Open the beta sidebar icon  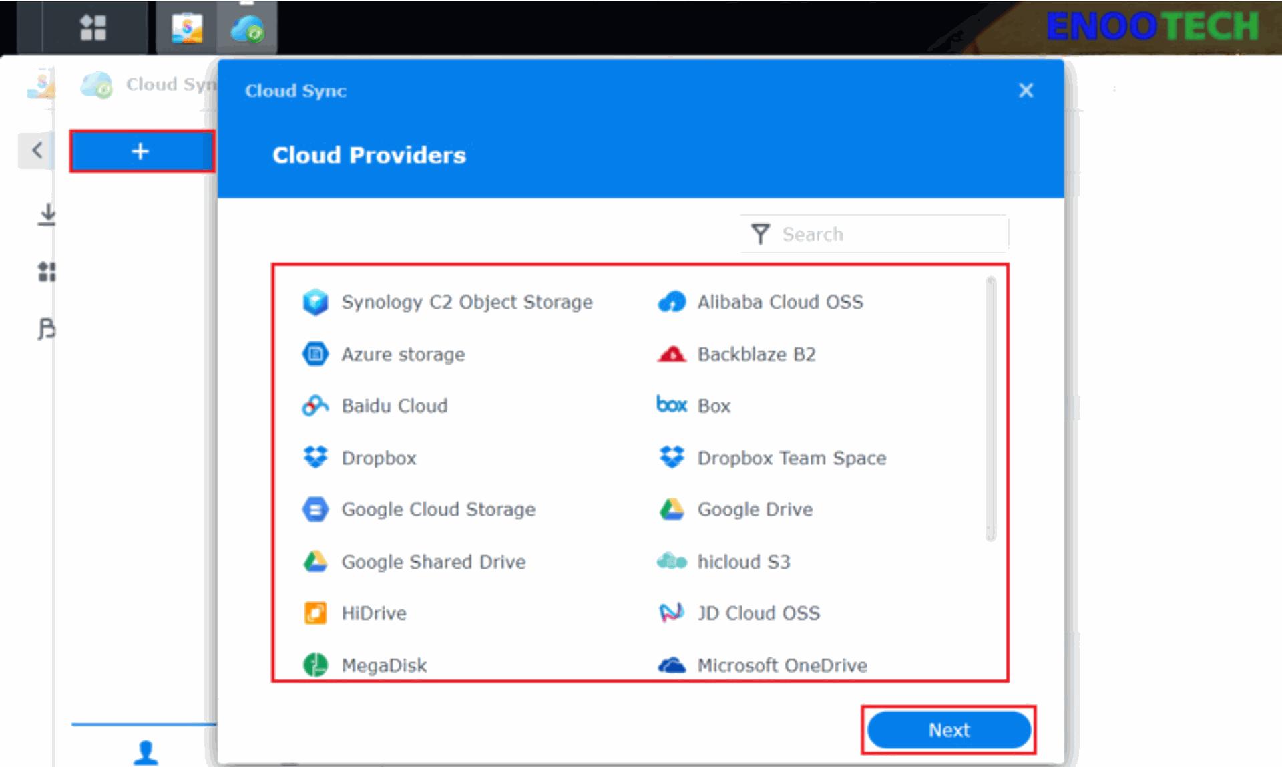coord(47,329)
